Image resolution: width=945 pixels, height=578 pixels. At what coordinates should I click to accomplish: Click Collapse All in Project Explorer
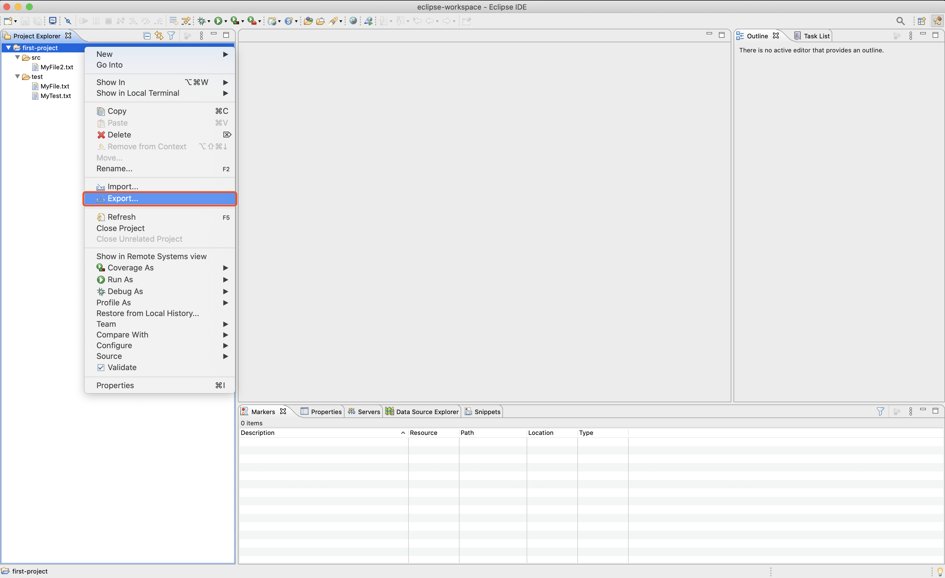coord(147,36)
